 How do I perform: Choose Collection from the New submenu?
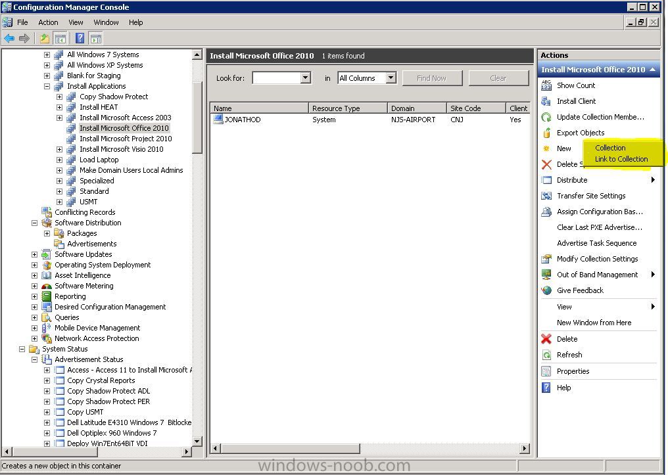610,148
